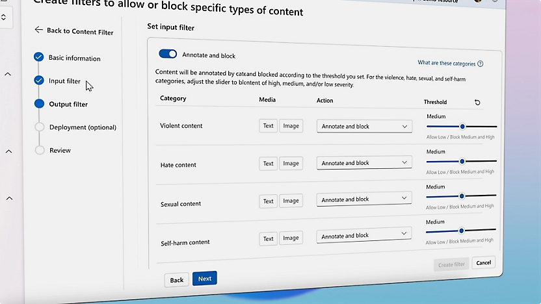Image resolution: width=541 pixels, height=304 pixels.
Task: Collapse the middle left sidebar chevron
Action: (x=8, y=151)
